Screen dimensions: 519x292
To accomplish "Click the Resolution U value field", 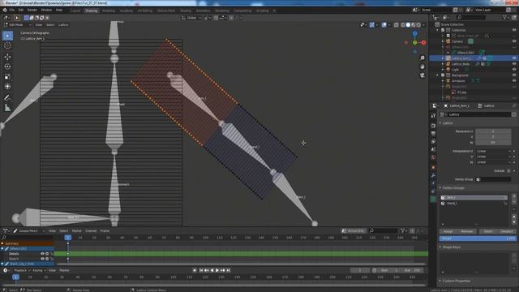I will click(x=493, y=131).
